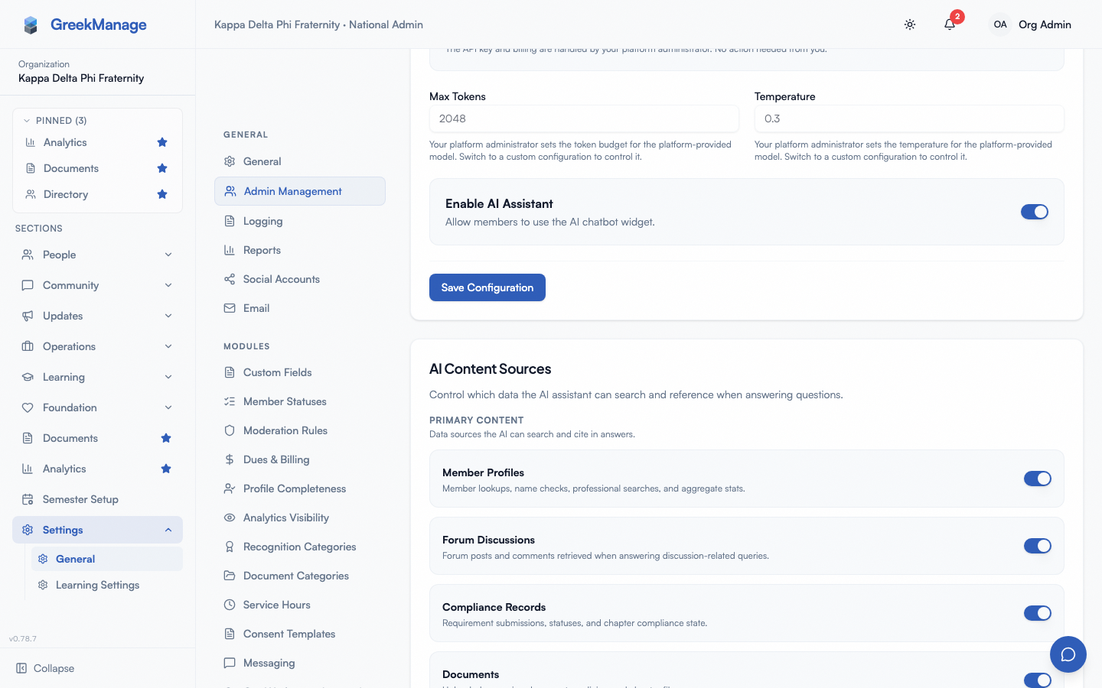
Task: Click the Semester Setup calendar icon
Action: click(28, 499)
